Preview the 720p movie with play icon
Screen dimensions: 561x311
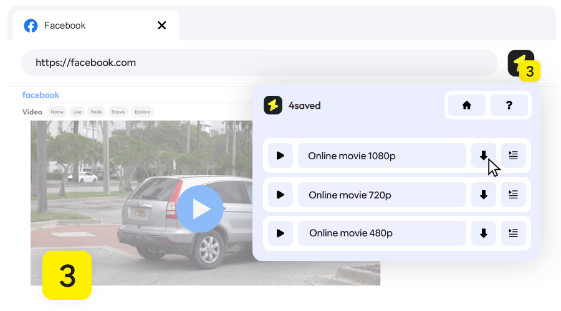click(x=280, y=195)
